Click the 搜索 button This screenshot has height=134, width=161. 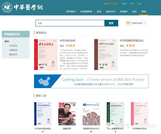click(111, 23)
